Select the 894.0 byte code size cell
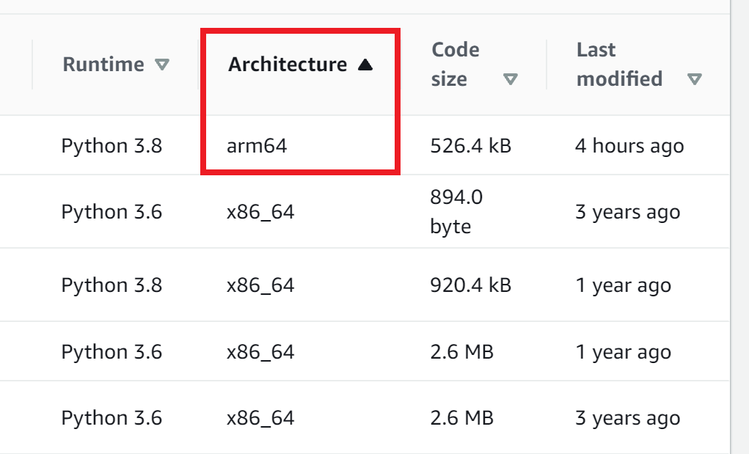 pyautogui.click(x=456, y=211)
